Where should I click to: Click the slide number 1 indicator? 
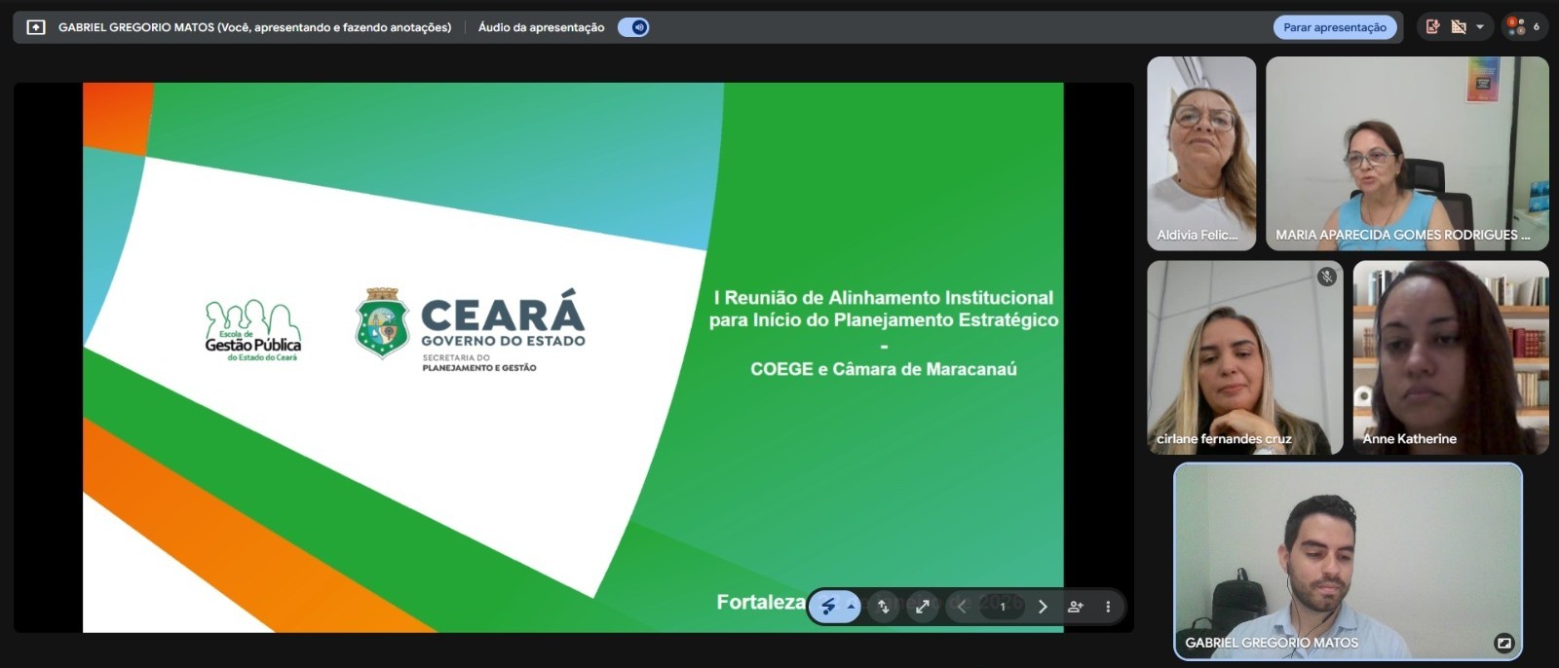point(1002,607)
